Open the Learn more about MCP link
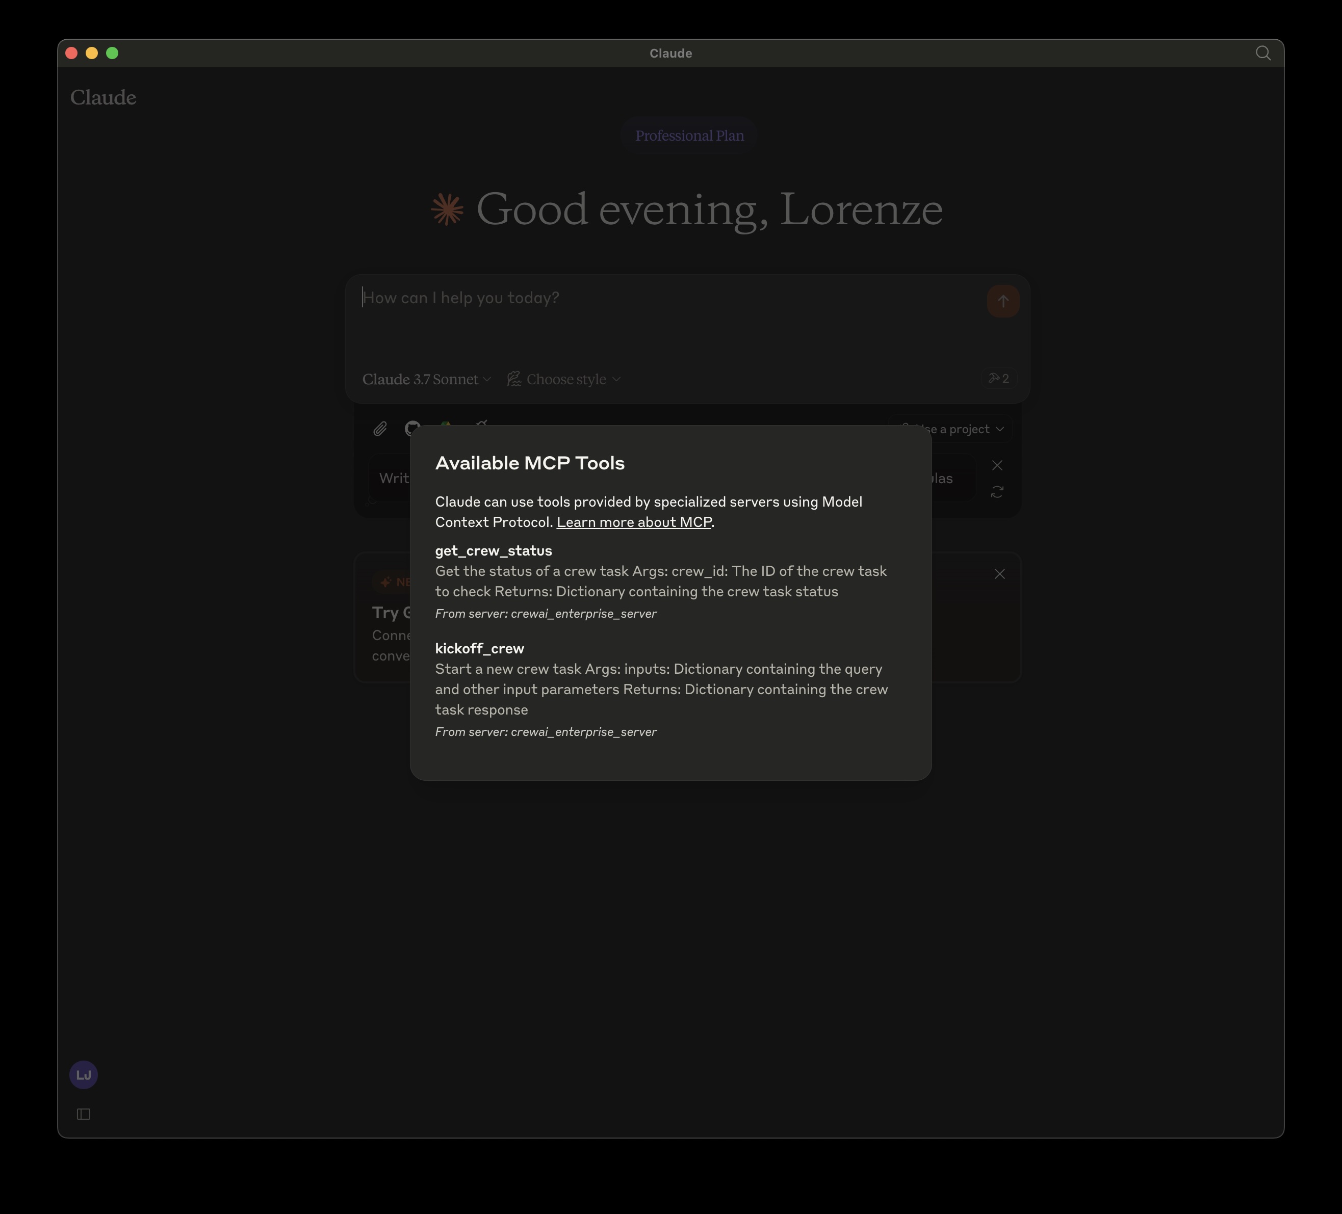 pos(634,522)
